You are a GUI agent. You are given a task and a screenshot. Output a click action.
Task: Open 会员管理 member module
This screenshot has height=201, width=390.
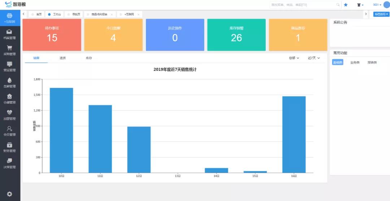[10, 131]
